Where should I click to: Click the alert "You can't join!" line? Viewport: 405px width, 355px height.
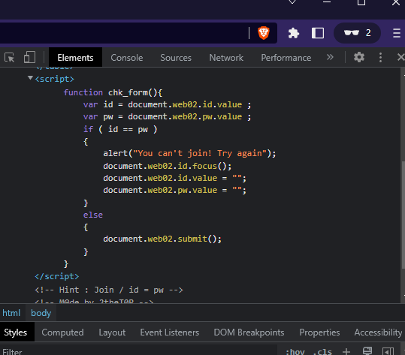point(189,154)
